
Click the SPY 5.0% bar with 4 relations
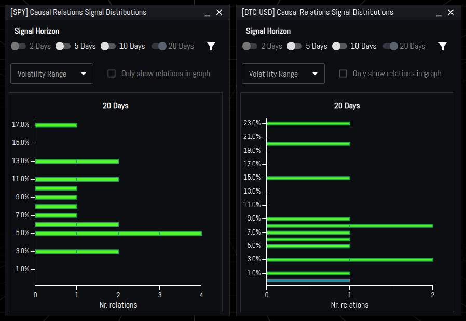118,234
